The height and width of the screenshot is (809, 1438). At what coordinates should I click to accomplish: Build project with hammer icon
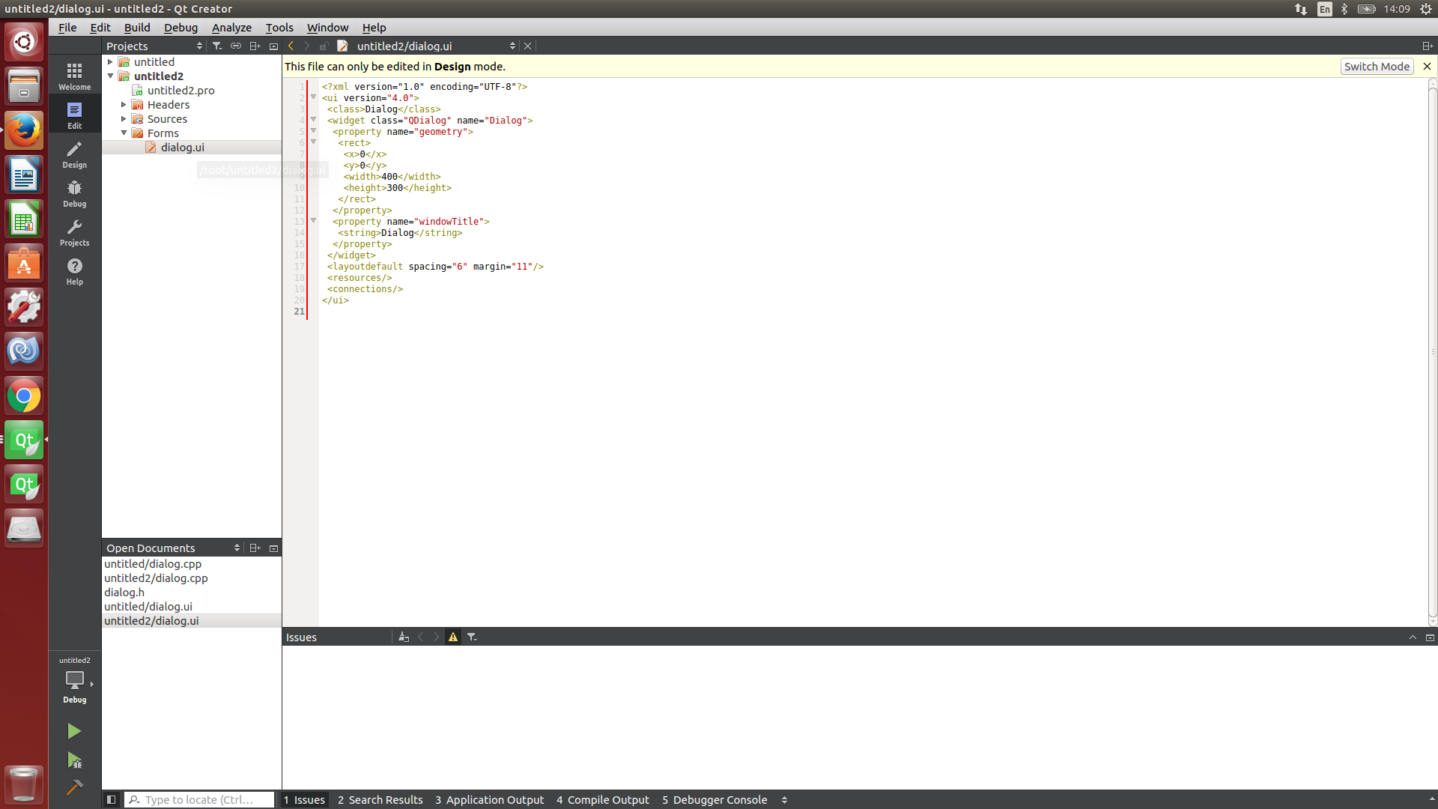[74, 787]
